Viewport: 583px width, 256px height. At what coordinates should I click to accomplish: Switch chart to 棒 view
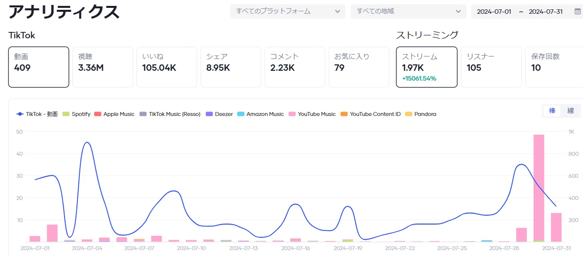[552, 111]
